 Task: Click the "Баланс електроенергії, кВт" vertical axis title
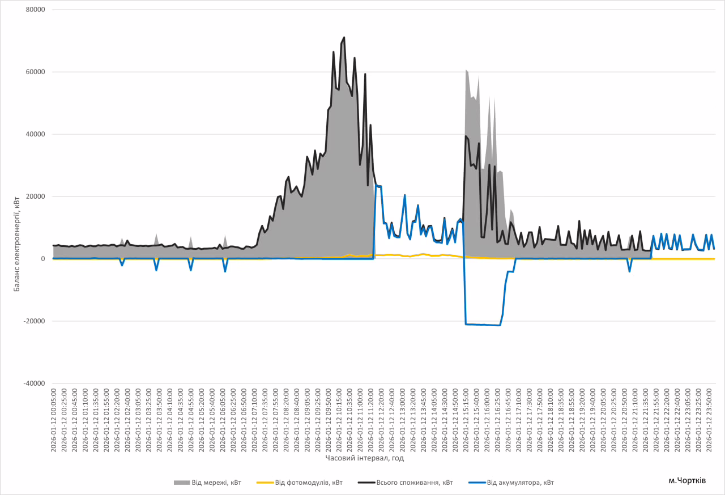17,244
